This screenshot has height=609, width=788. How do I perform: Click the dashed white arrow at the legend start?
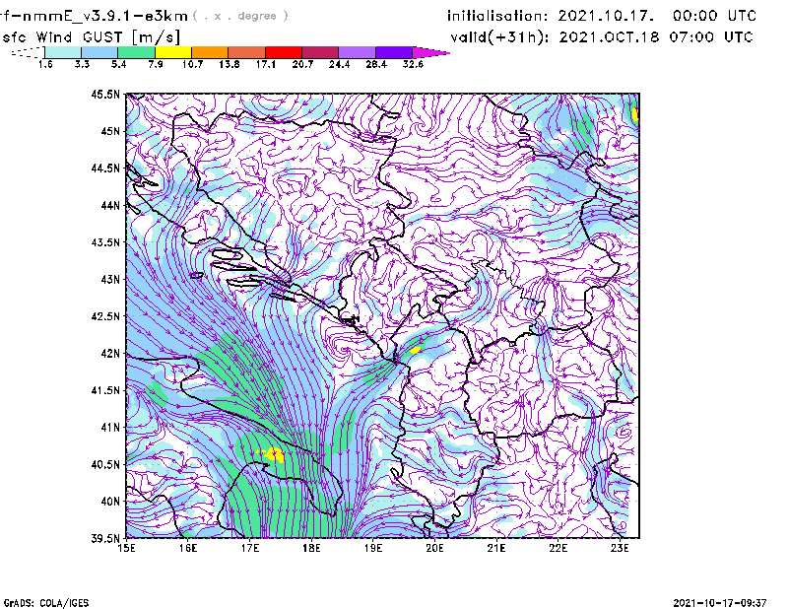pos(28,52)
